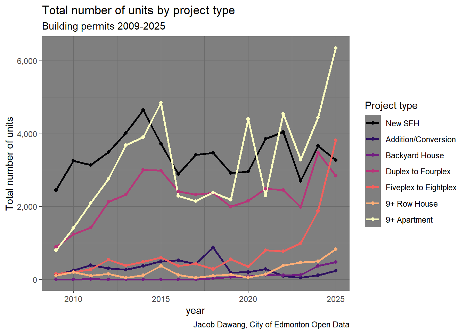Select the 'year' x-axis title

[x=195, y=311]
